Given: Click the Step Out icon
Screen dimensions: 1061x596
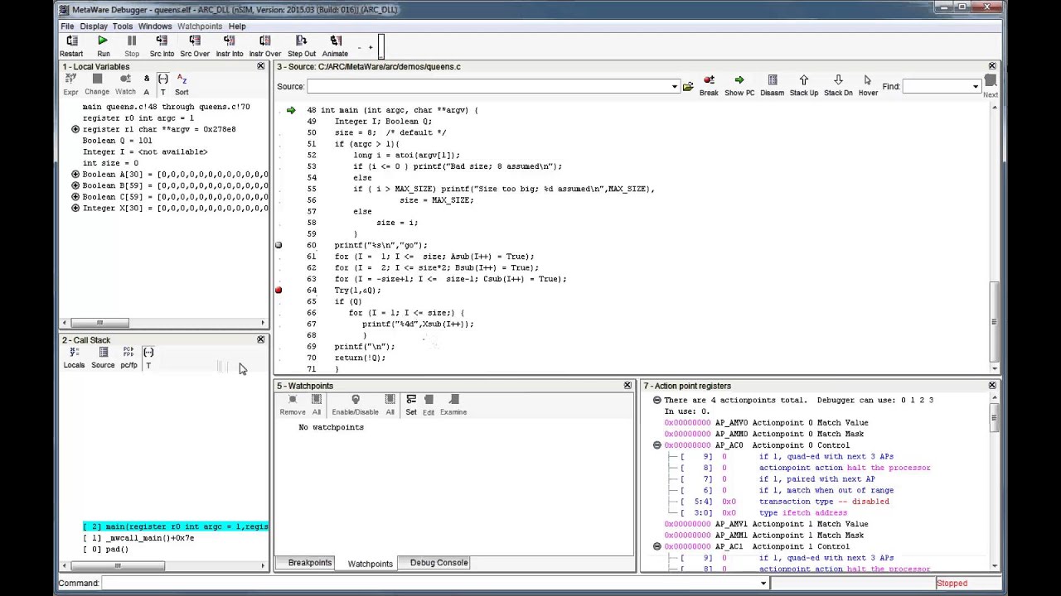Looking at the screenshot, I should [x=302, y=46].
